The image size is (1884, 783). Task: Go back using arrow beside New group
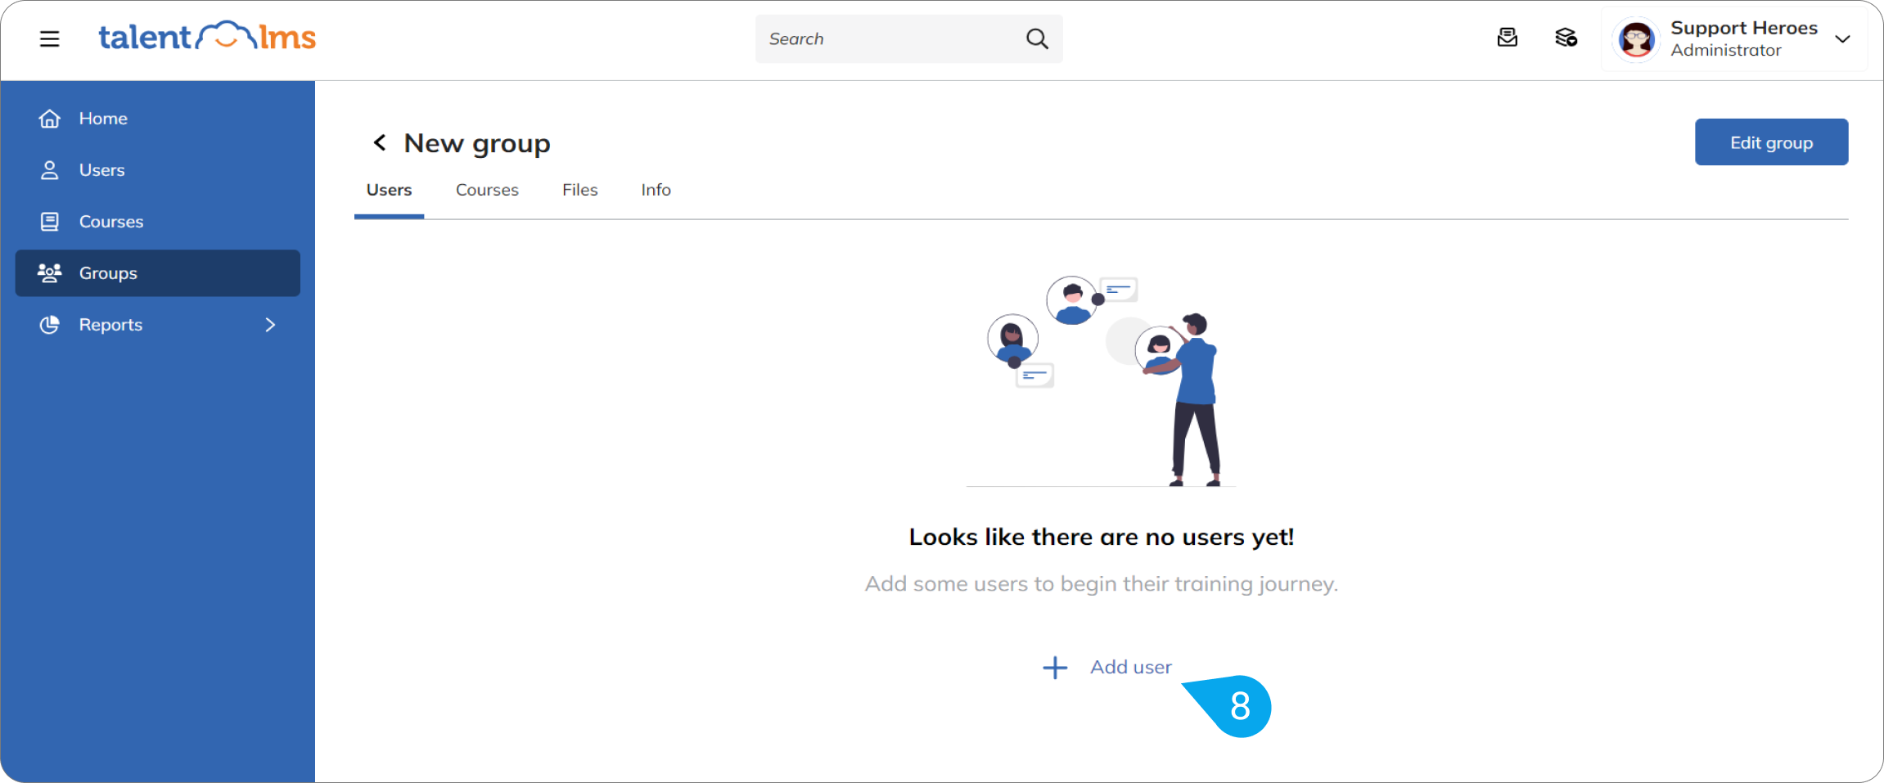380,143
